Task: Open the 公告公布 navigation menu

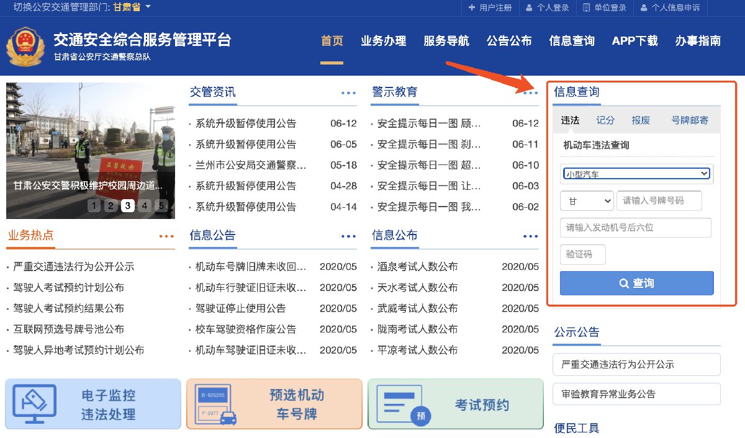Action: click(x=509, y=41)
